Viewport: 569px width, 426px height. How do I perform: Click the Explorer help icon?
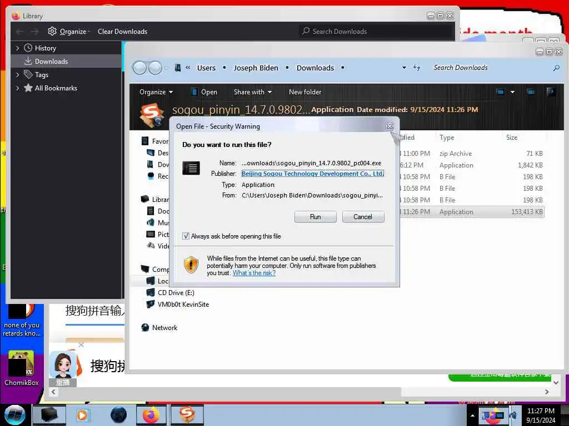click(x=551, y=92)
